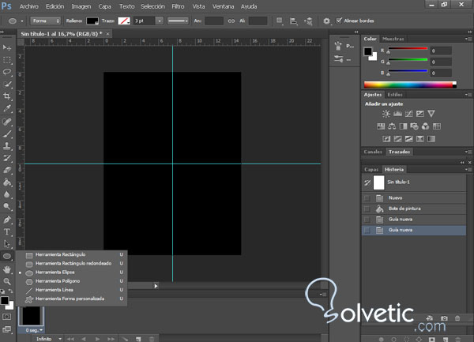Select the Hand tool
The width and height of the screenshot is (474, 342).
[x=7, y=269]
